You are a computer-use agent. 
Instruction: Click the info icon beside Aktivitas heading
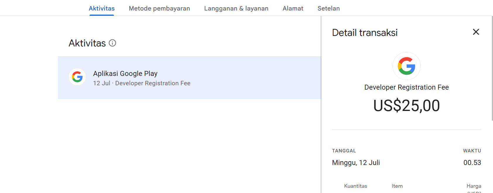[112, 43]
